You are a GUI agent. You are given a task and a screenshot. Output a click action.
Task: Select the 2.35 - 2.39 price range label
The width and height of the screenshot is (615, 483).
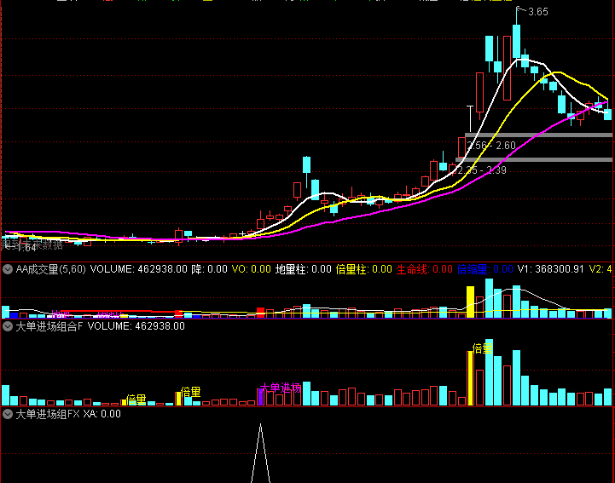(x=482, y=170)
